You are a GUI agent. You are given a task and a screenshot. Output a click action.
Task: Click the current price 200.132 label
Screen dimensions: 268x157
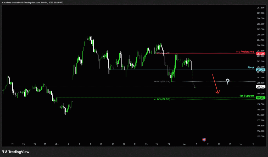tap(261, 87)
